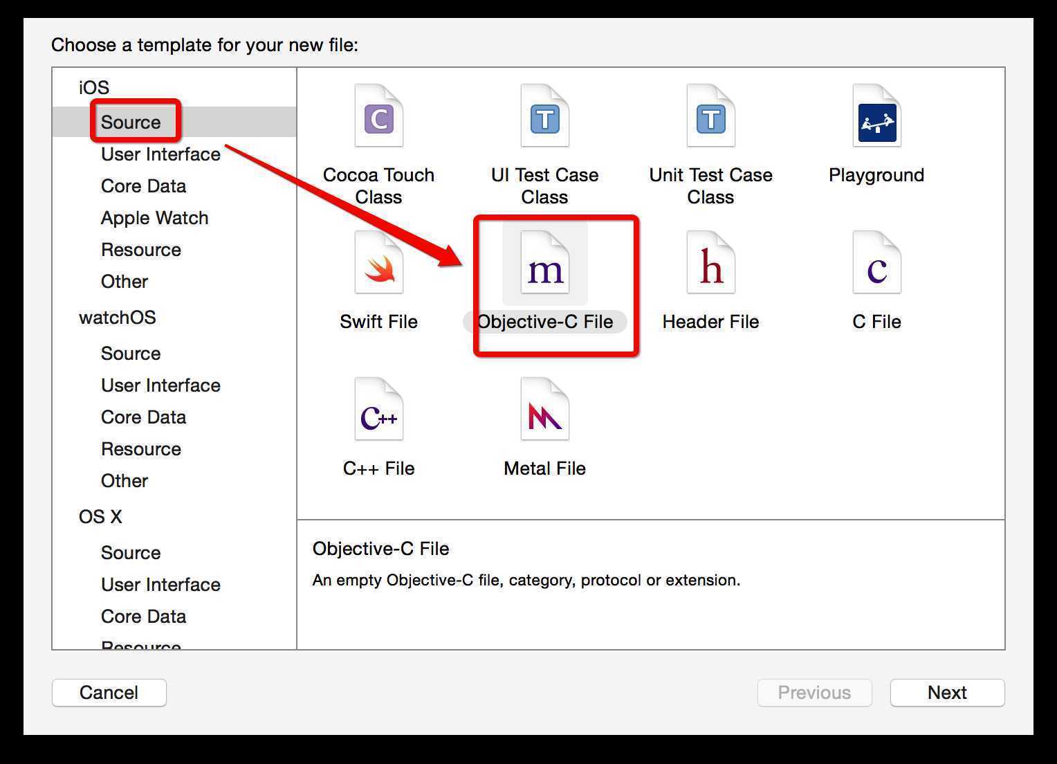Choose Resource under watchOS
The width and height of the screenshot is (1057, 764).
[141, 449]
